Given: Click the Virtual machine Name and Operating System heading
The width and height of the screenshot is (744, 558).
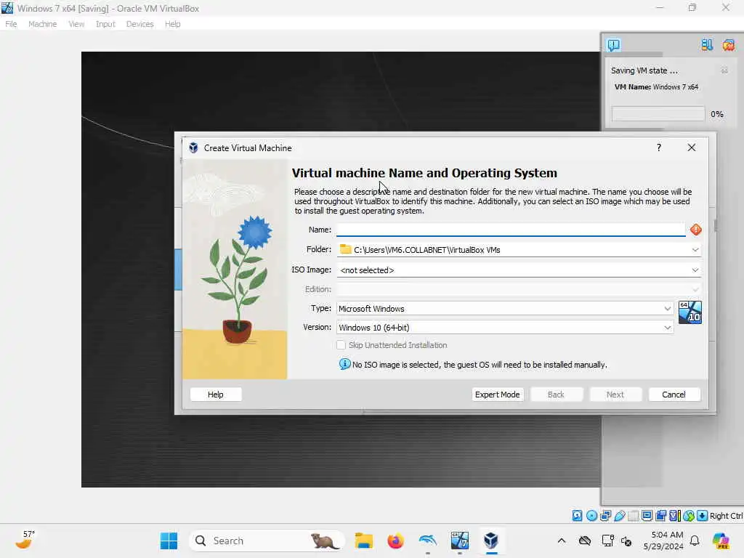Looking at the screenshot, I should [424, 173].
